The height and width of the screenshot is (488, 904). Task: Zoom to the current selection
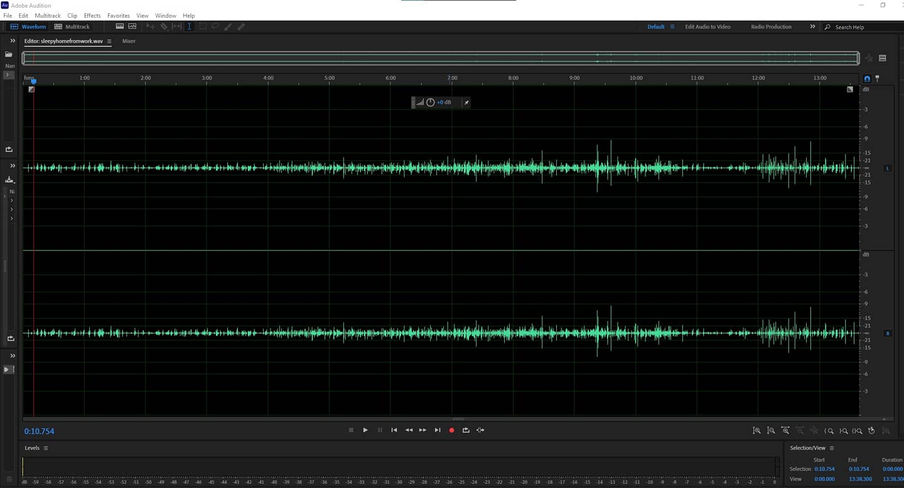click(858, 431)
